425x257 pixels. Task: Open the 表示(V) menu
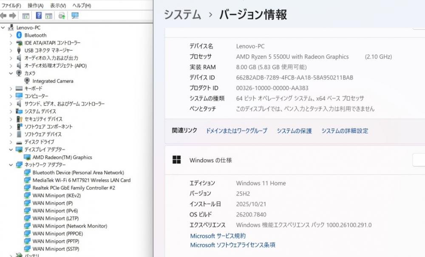pos(58,6)
